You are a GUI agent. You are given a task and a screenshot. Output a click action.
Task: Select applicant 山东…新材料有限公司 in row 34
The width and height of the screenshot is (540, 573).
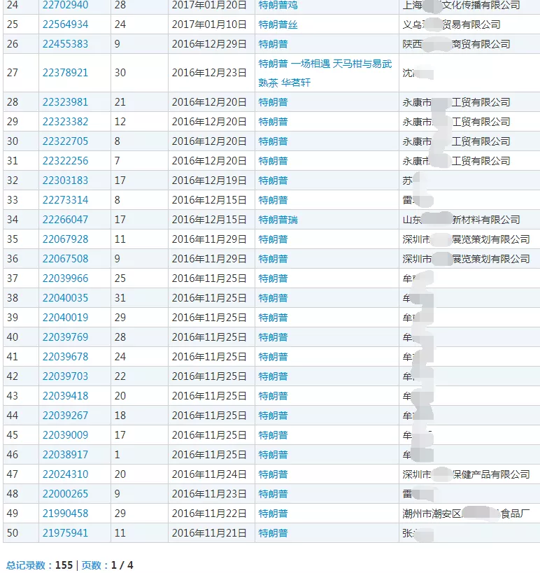[x=461, y=220]
